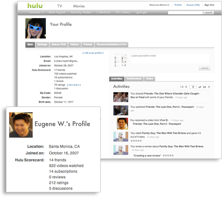The width and height of the screenshot is (222, 197).
Task: Switch to the Recommendations tab
Action: (111, 44)
